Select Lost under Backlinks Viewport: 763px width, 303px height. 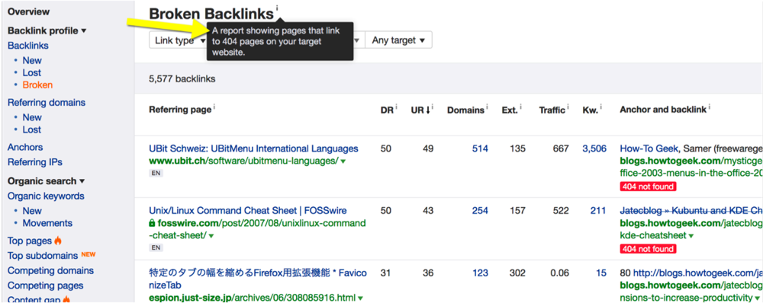click(31, 72)
